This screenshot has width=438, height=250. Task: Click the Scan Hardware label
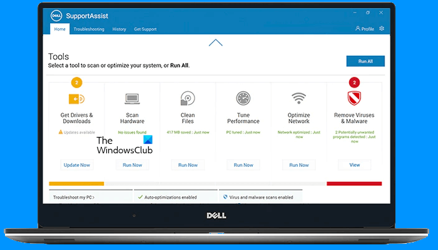coord(132,118)
